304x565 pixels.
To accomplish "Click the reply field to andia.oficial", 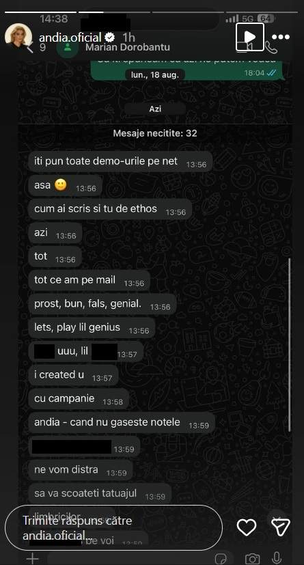I will point(114,527).
